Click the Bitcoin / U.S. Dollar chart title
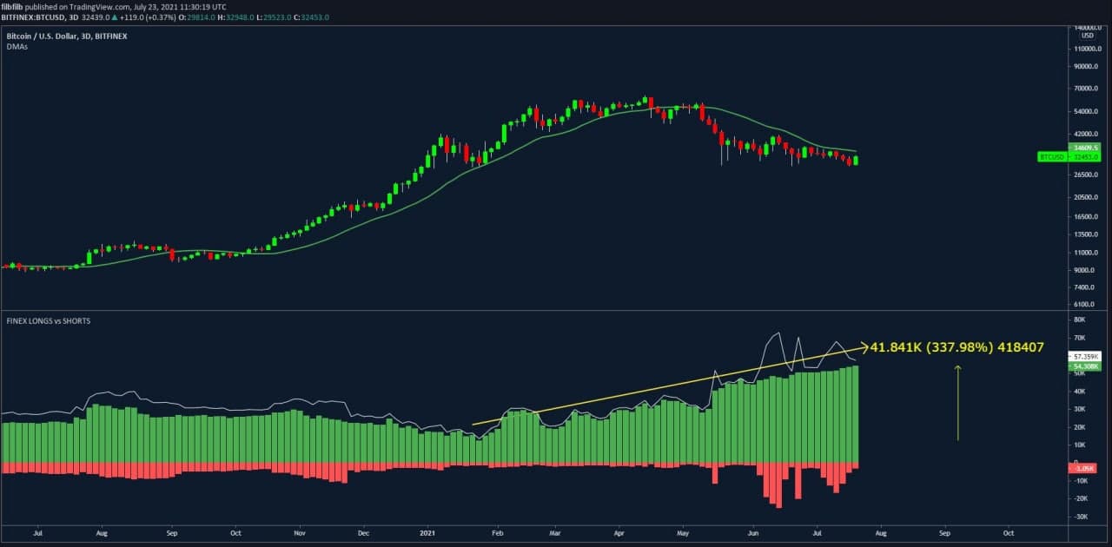Viewport: 1112px width, 547px height. pos(63,36)
